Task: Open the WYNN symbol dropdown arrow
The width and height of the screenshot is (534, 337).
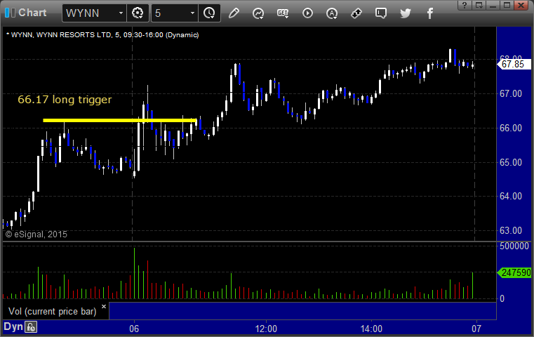Action: 121,13
